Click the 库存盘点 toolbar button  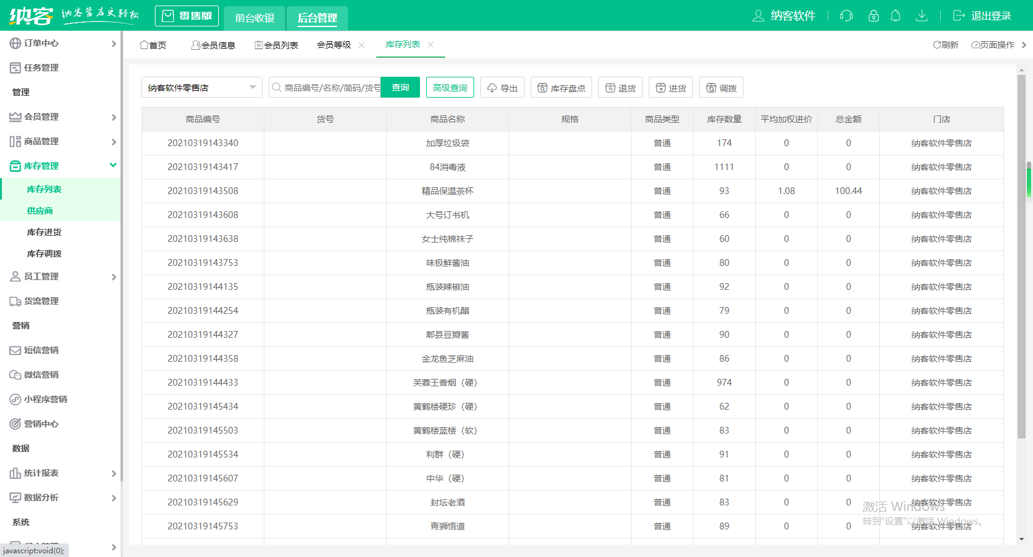tap(561, 88)
